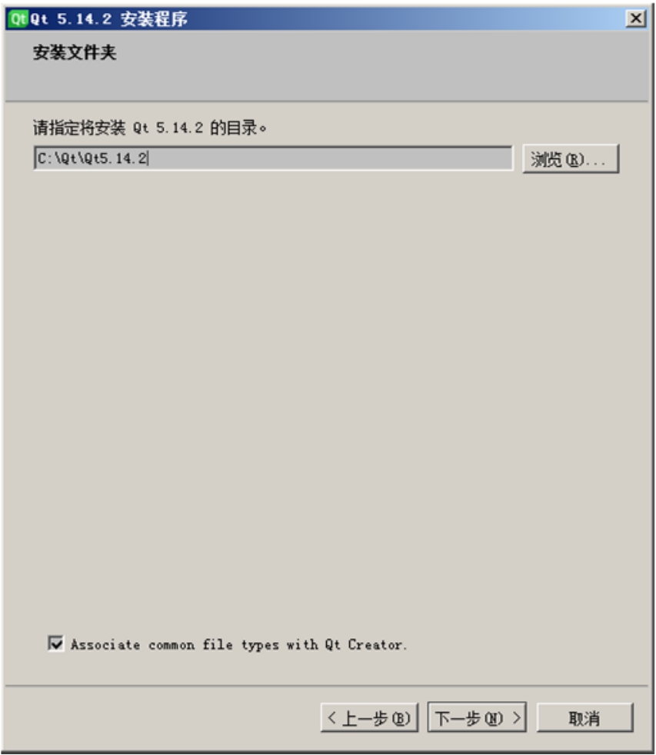Open the 浏览(R)... folder browse dialog
The image size is (656, 755).
(571, 158)
